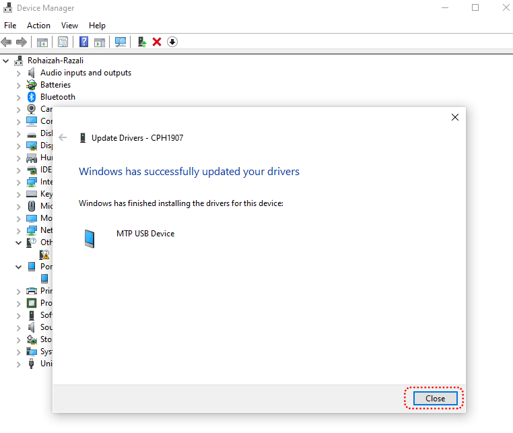Click the Bluetooth category icon
Screen dimensions: 513x433
pos(31,97)
